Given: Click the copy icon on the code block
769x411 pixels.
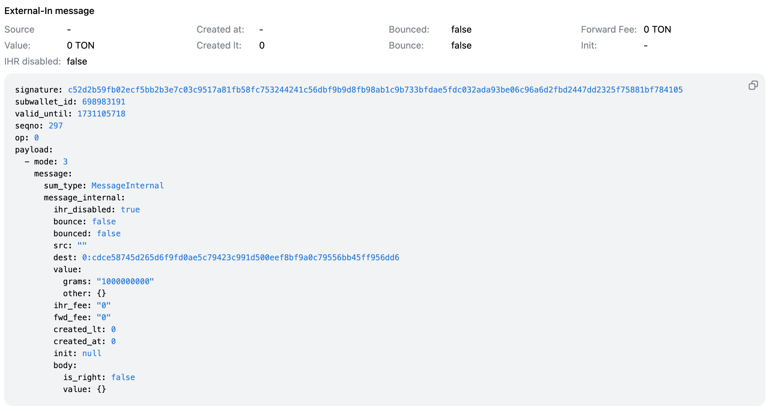Looking at the screenshot, I should point(753,86).
